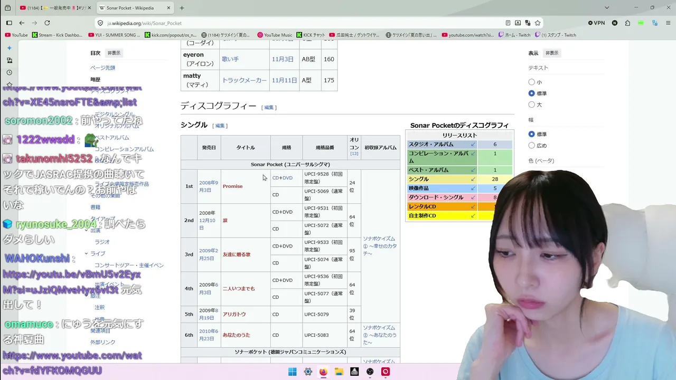The height and width of the screenshot is (380, 676).
Task: Edit the ディスコグラフィー section
Action: coord(269,107)
